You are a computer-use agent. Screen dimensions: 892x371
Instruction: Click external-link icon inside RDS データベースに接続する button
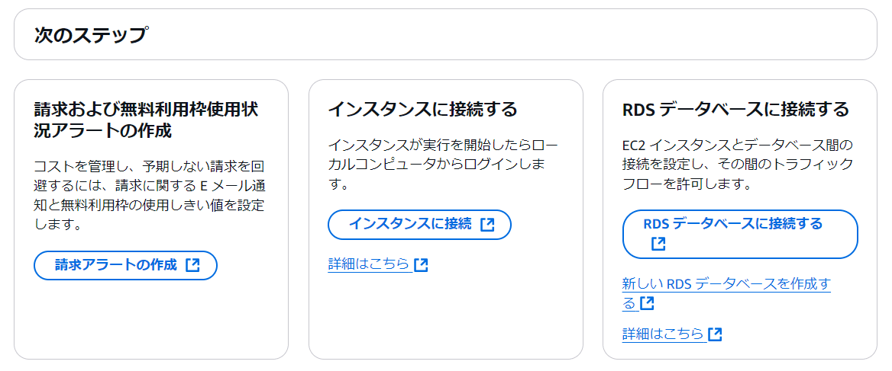point(658,244)
